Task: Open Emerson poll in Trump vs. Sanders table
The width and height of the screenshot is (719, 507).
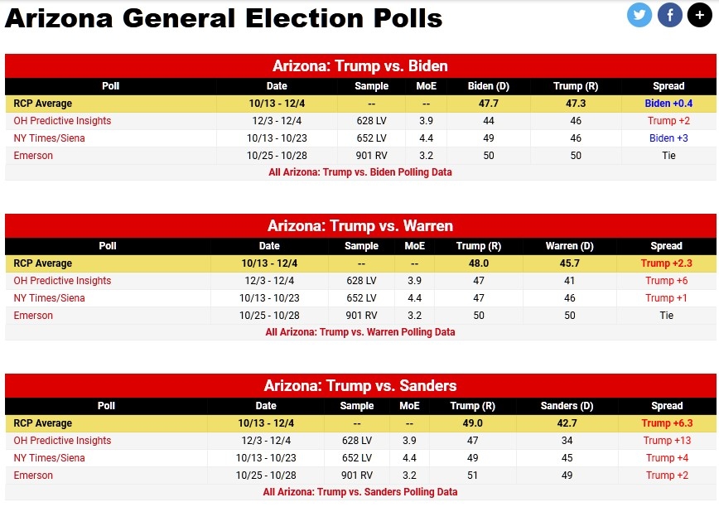Action: pos(33,476)
